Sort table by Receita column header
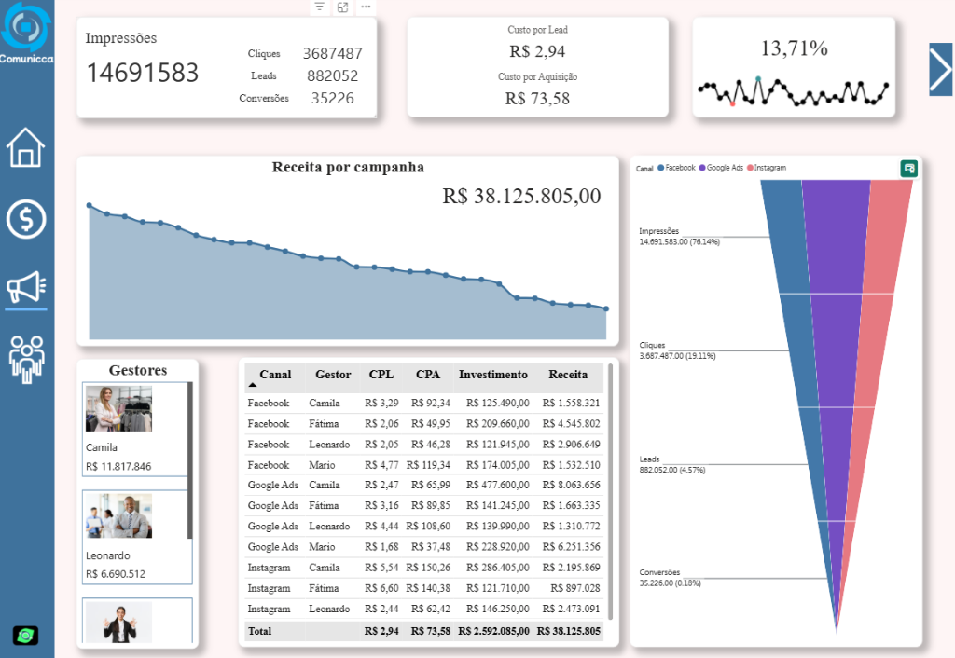This screenshot has width=955, height=658. click(x=568, y=375)
